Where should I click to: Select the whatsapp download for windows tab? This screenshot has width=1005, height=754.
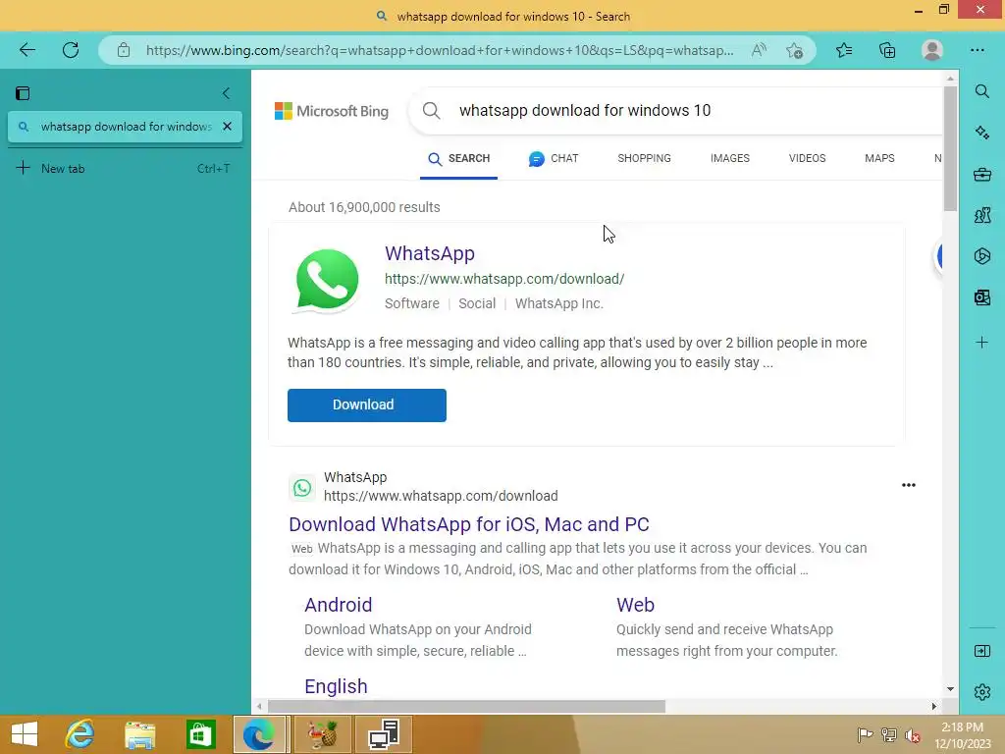pos(125,127)
